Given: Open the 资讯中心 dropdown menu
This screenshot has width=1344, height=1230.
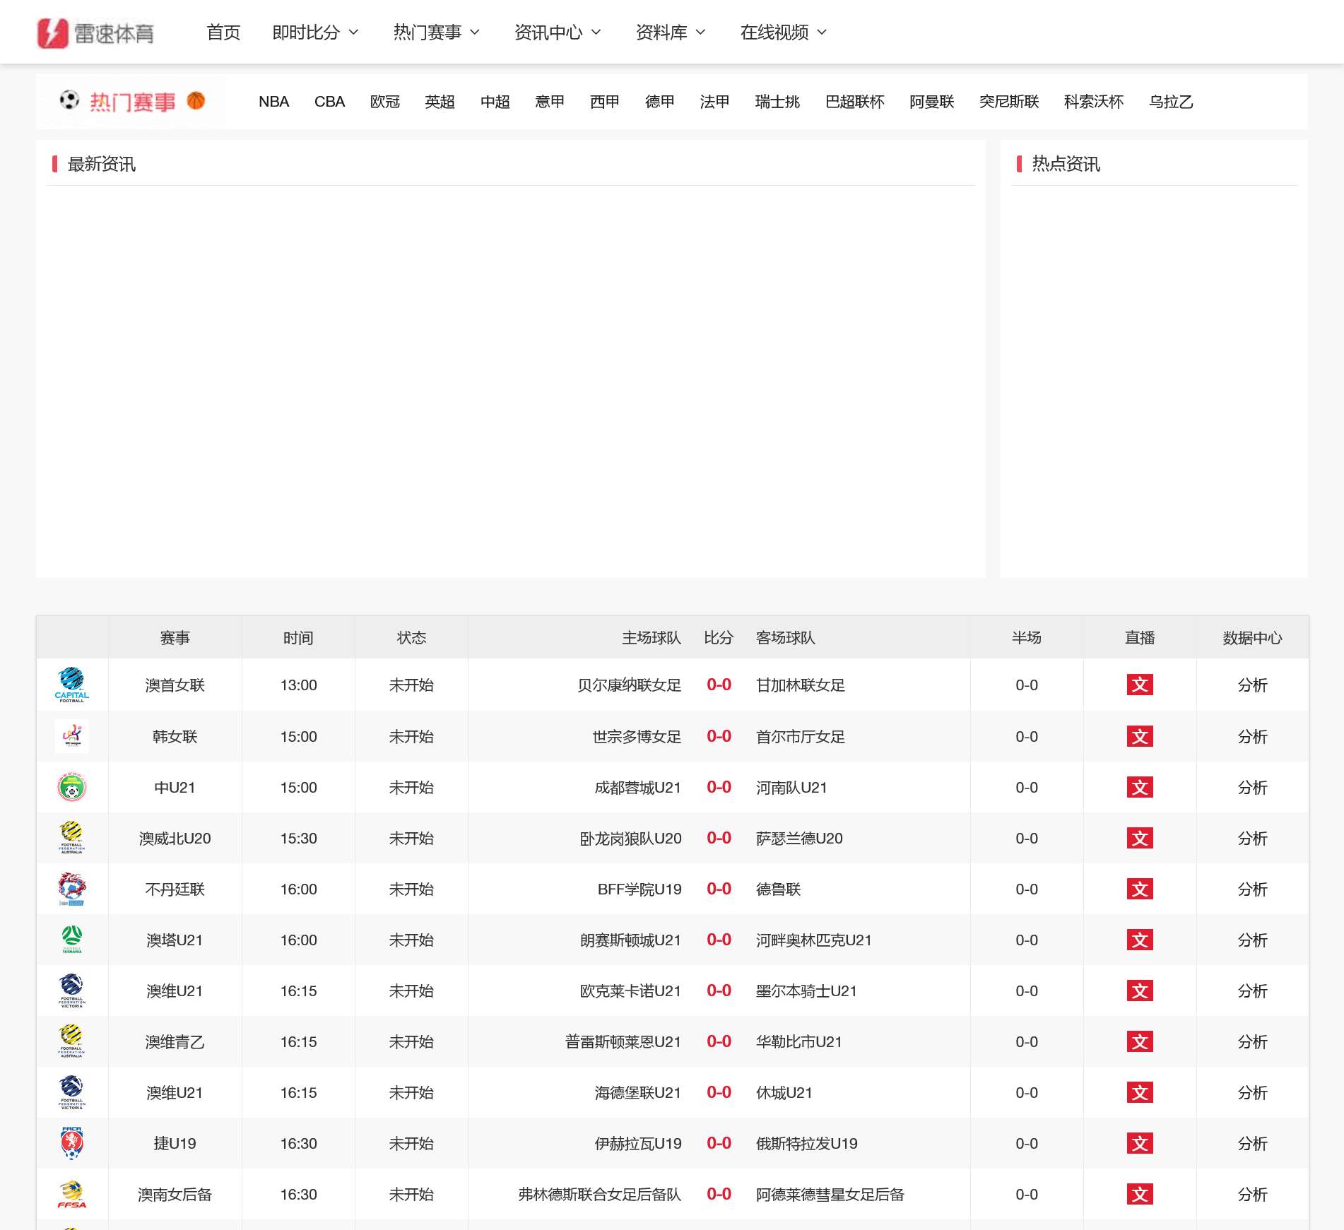Looking at the screenshot, I should pos(557,32).
